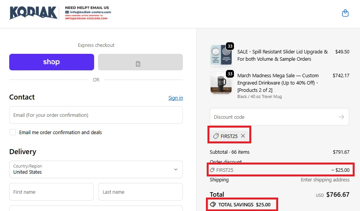Remove the FIRST25 discount code chip
Viewport: 360px width, 211px height.
(x=243, y=136)
